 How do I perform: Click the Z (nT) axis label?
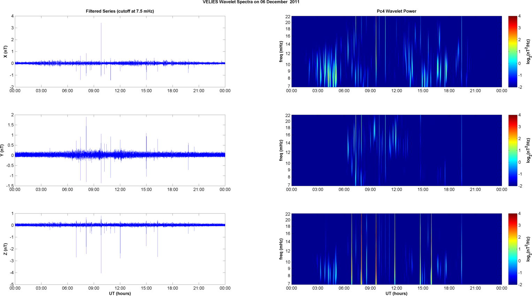(5, 249)
